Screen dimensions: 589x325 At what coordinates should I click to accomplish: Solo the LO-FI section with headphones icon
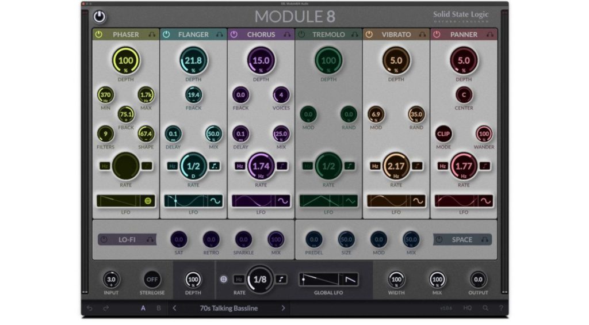click(150, 239)
